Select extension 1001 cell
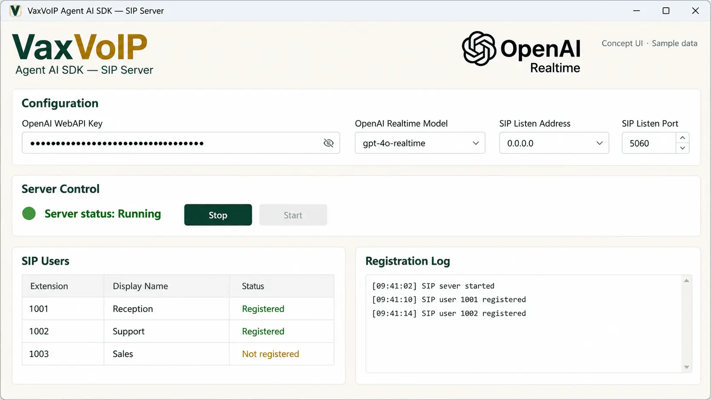This screenshot has height=400, width=711. pyautogui.click(x=63, y=309)
